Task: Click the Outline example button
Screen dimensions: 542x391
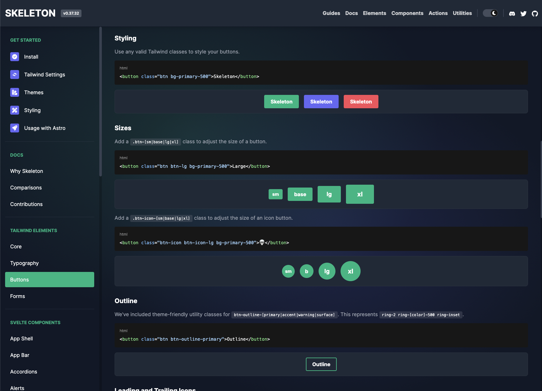Action: pyautogui.click(x=321, y=364)
